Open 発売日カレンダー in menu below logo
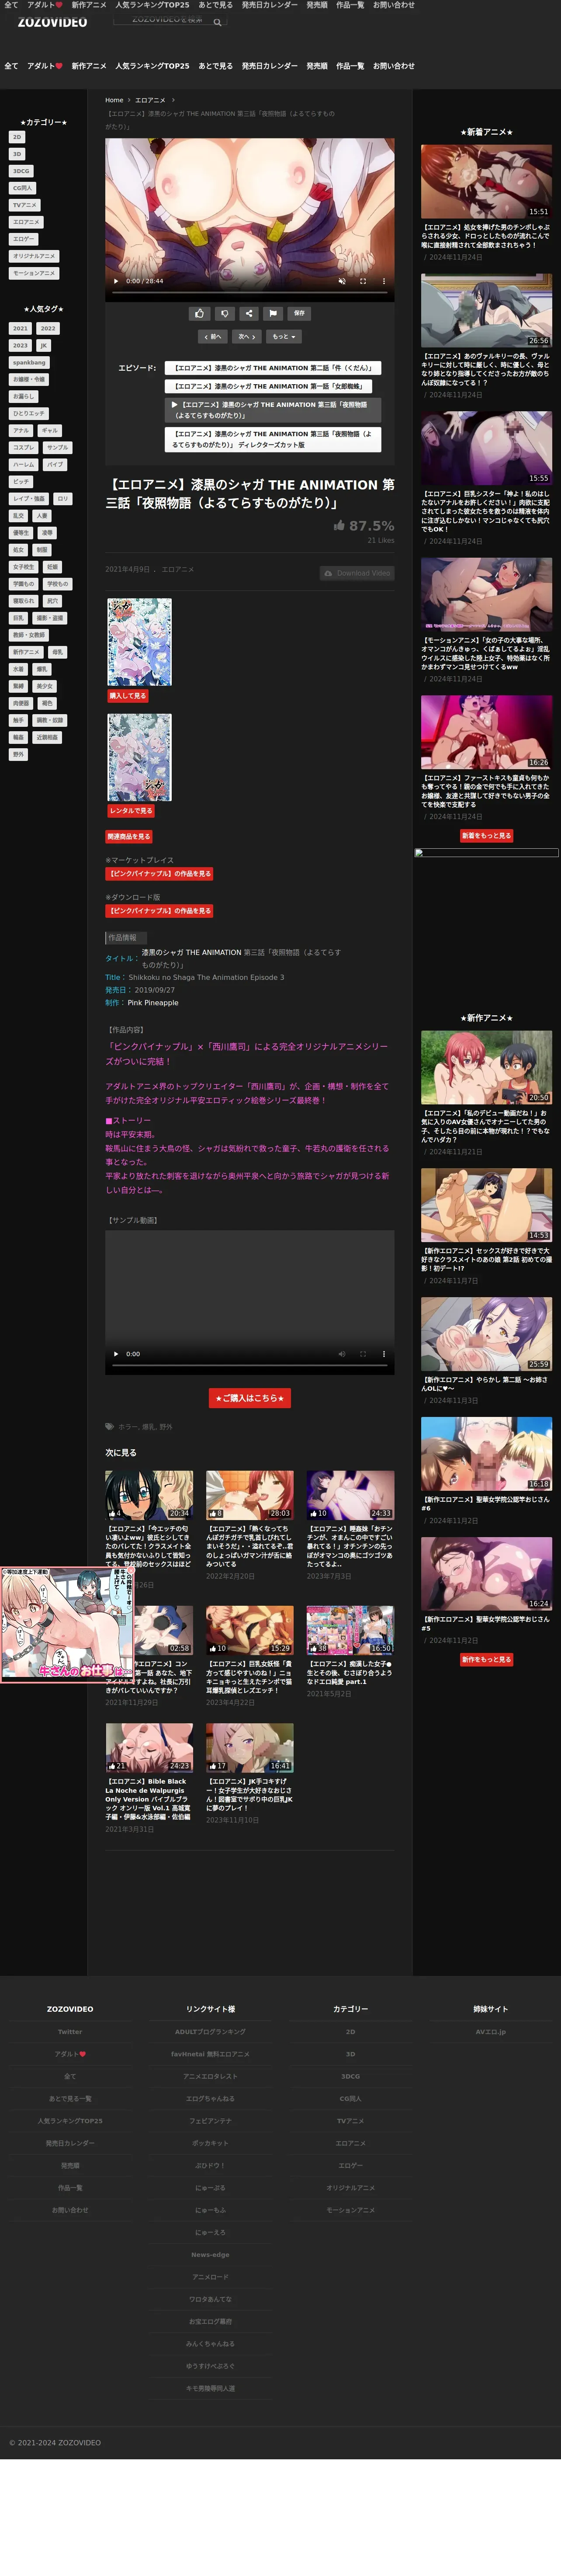Viewport: 561px width, 2576px height. (269, 66)
